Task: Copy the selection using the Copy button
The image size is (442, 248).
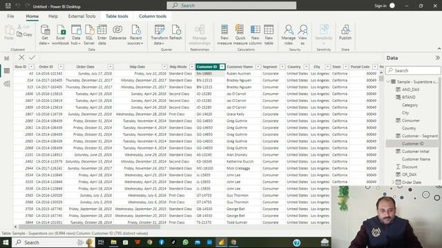Action: [x=25, y=34]
